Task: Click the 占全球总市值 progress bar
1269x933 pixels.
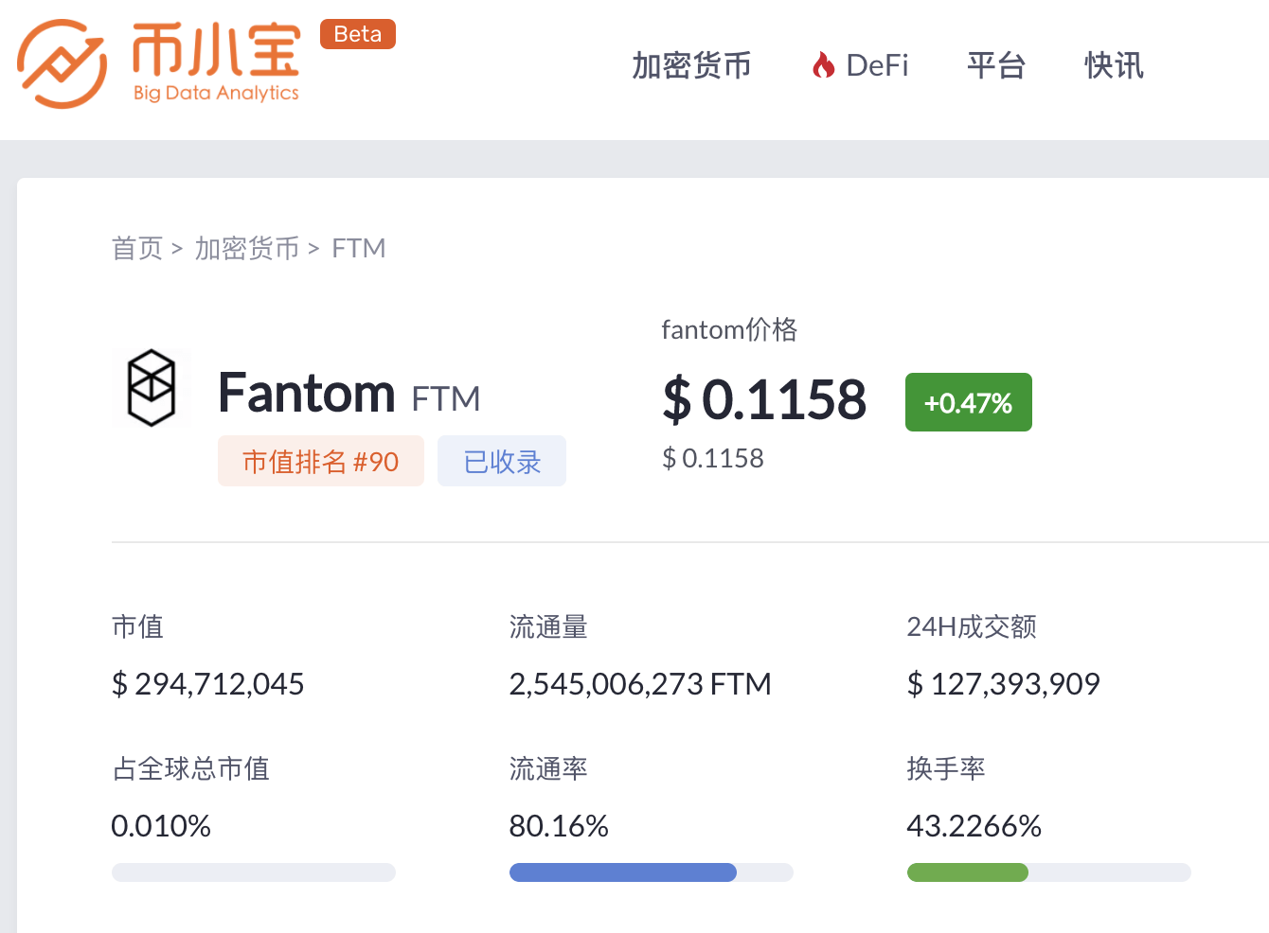Action: (254, 872)
